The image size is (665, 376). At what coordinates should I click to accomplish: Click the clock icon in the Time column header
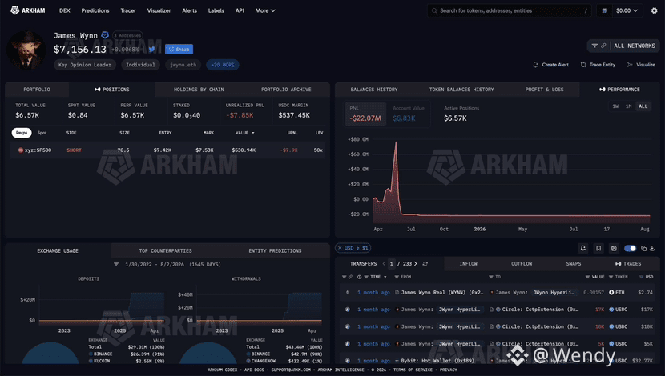[x=359, y=277]
